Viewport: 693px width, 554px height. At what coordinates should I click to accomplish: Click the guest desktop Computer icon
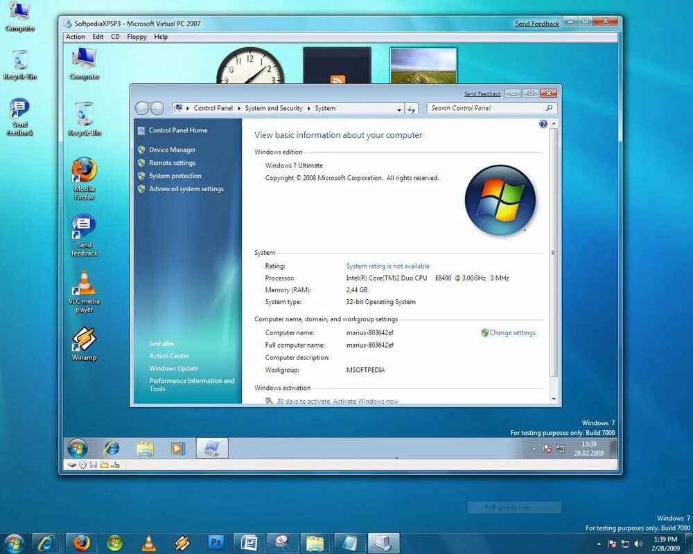(84, 63)
